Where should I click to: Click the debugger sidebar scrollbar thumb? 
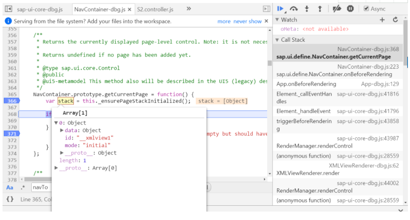pyautogui.click(x=405, y=43)
